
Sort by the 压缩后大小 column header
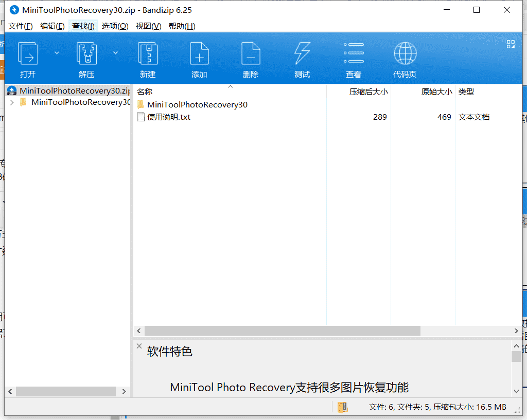368,92
